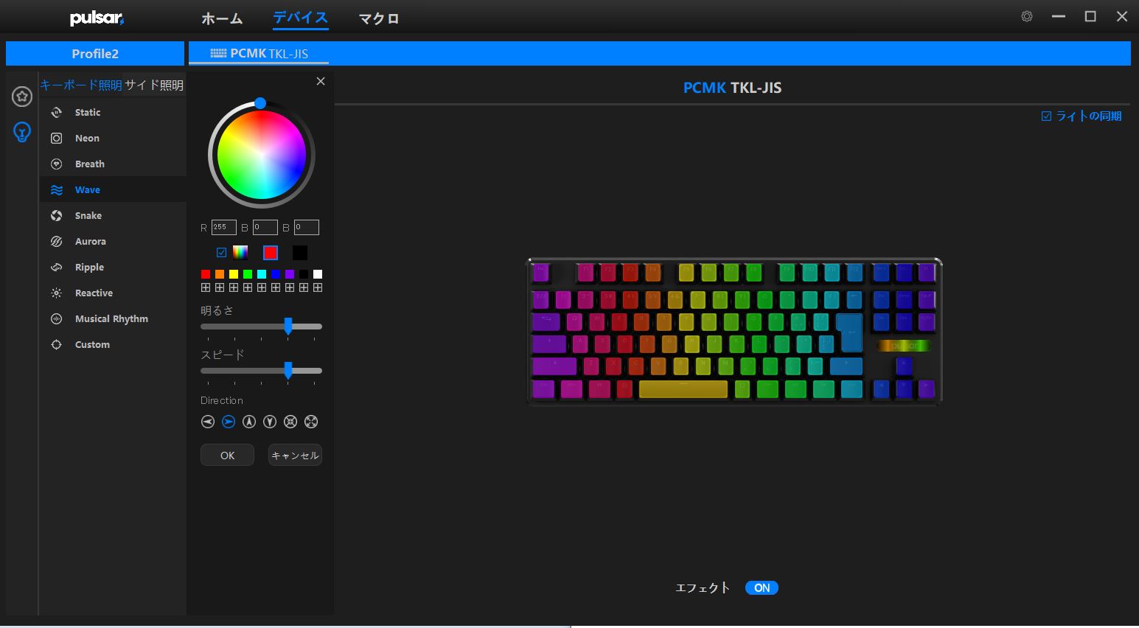Pick the green preset swatch
This screenshot has width=1139, height=628.
pyautogui.click(x=248, y=274)
